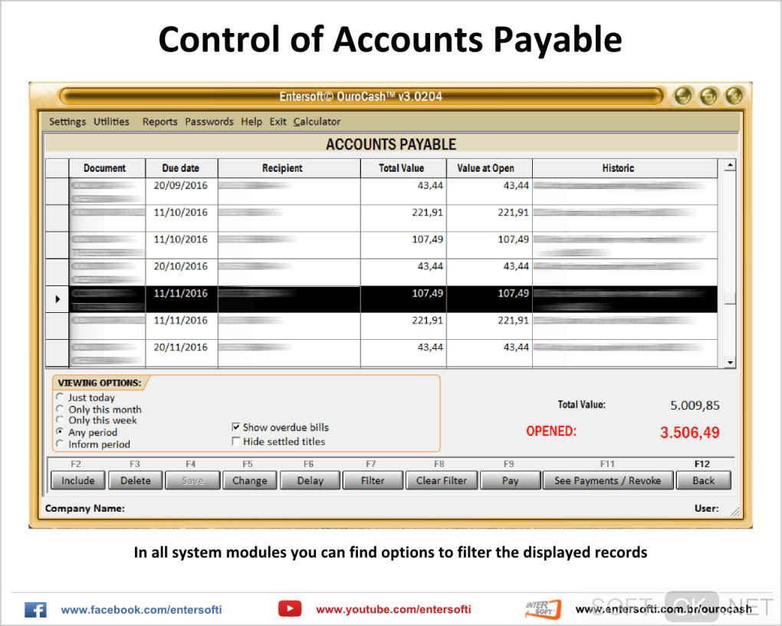The image size is (782, 626).
Task: Click the middle gold round title bar button
Action: (708, 96)
